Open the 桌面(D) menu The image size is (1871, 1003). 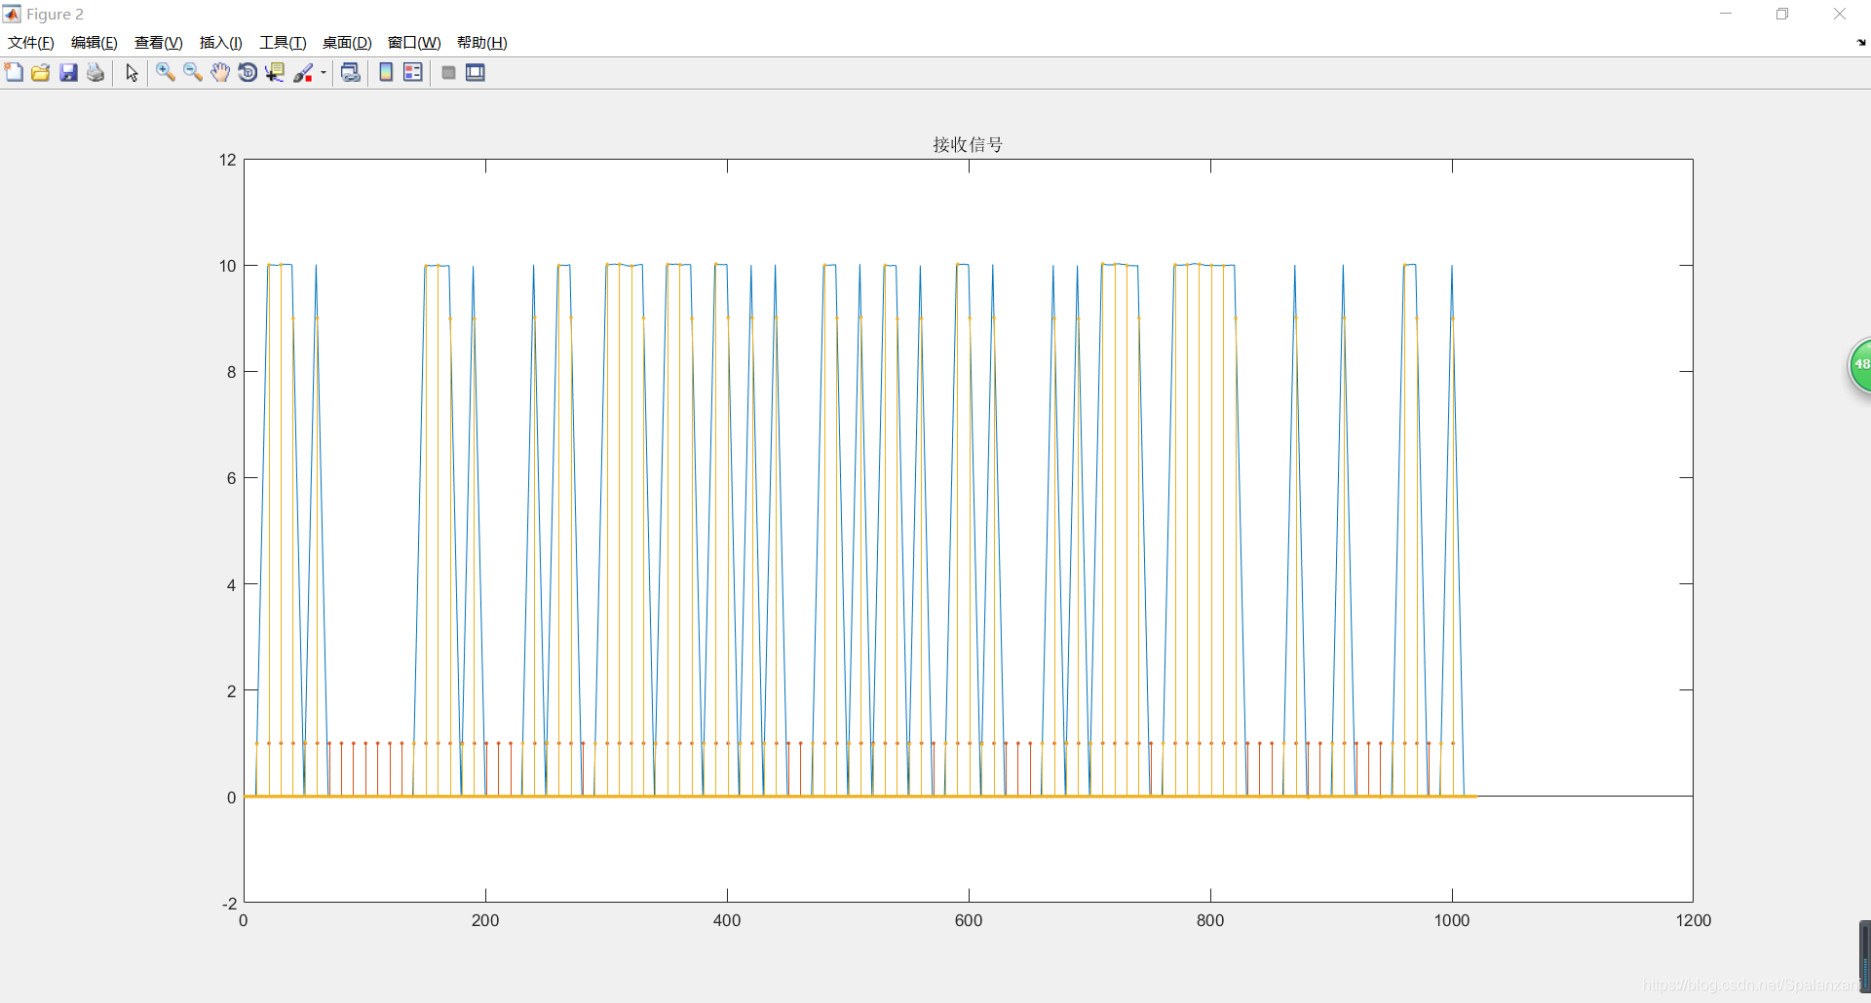coord(347,43)
